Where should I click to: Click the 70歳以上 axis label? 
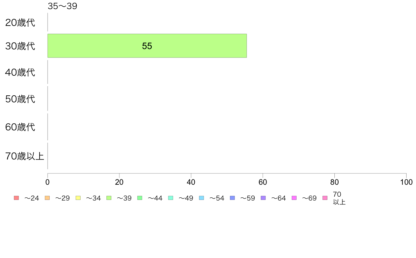point(25,156)
